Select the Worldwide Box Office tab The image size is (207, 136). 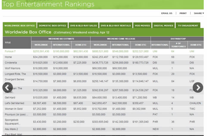pyautogui.click(x=20, y=26)
